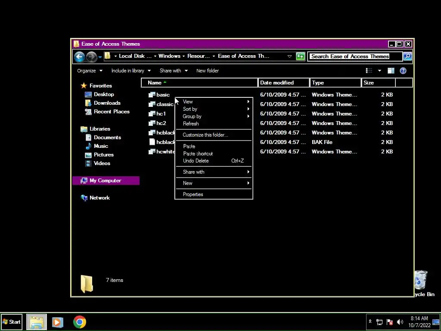Select the hcwhite theme file icon

(x=152, y=152)
